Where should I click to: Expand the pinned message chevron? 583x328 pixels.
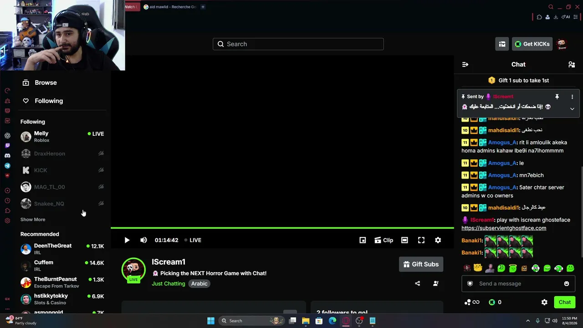(572, 109)
